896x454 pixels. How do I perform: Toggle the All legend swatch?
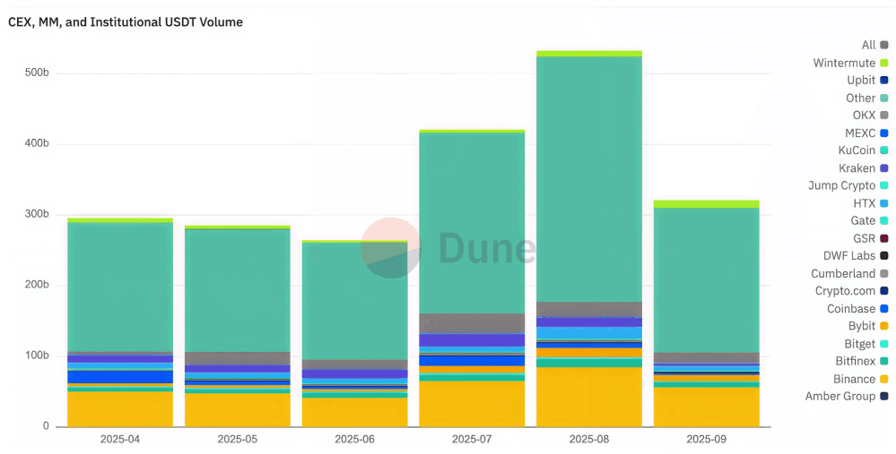(x=884, y=45)
